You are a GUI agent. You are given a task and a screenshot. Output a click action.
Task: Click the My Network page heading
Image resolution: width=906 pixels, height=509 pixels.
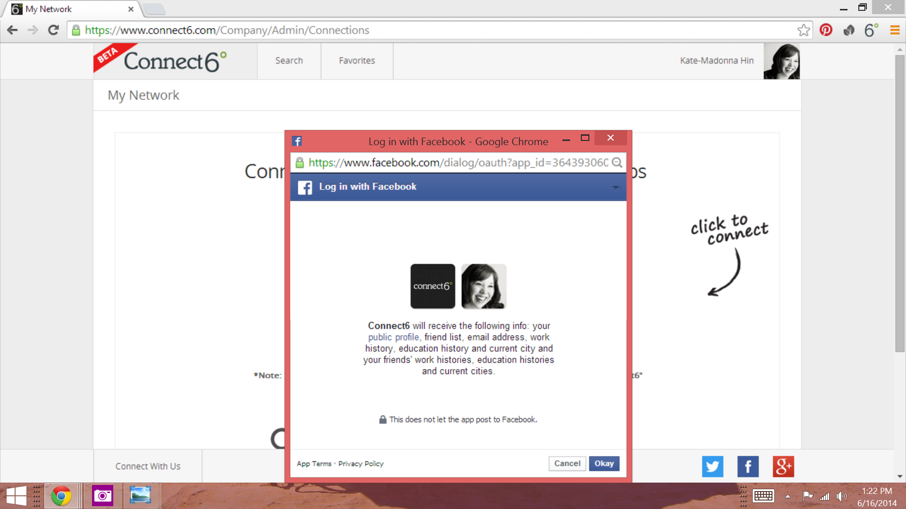(143, 95)
